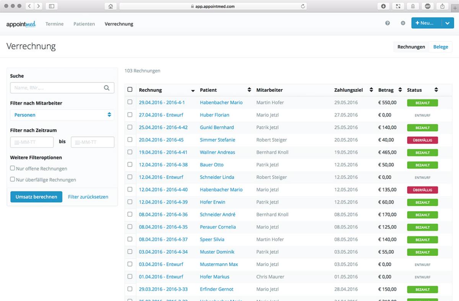
Task: Focus the Suche search field
Action: 62,88
